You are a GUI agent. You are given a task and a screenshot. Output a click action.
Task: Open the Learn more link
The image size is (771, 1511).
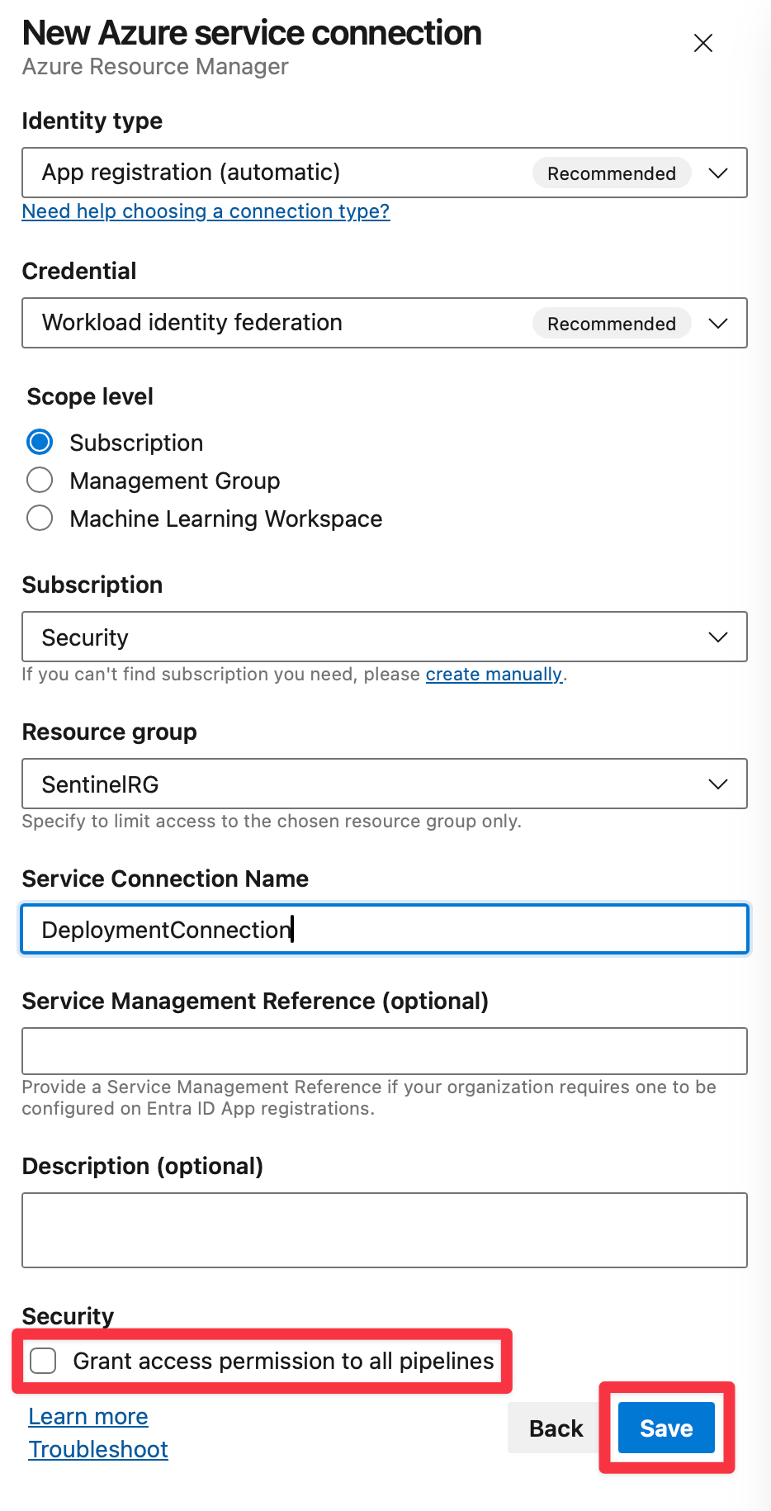tap(88, 1417)
